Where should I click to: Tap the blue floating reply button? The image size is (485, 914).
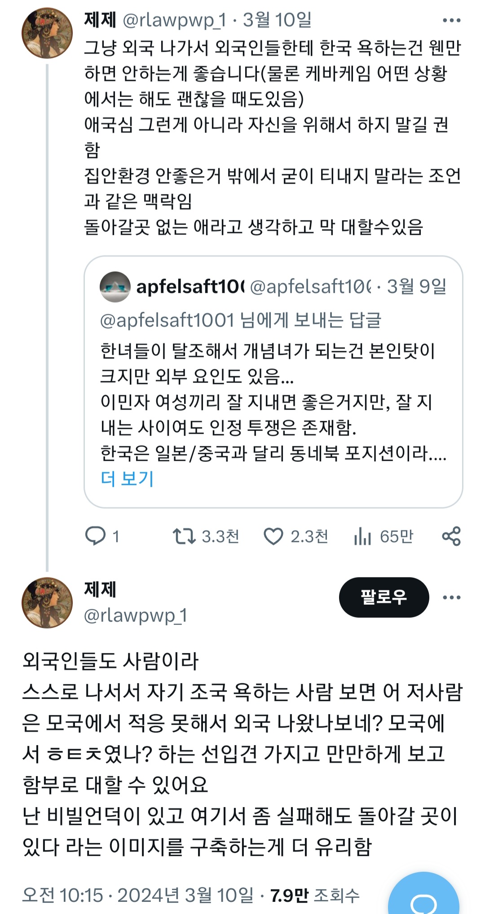tap(423, 898)
